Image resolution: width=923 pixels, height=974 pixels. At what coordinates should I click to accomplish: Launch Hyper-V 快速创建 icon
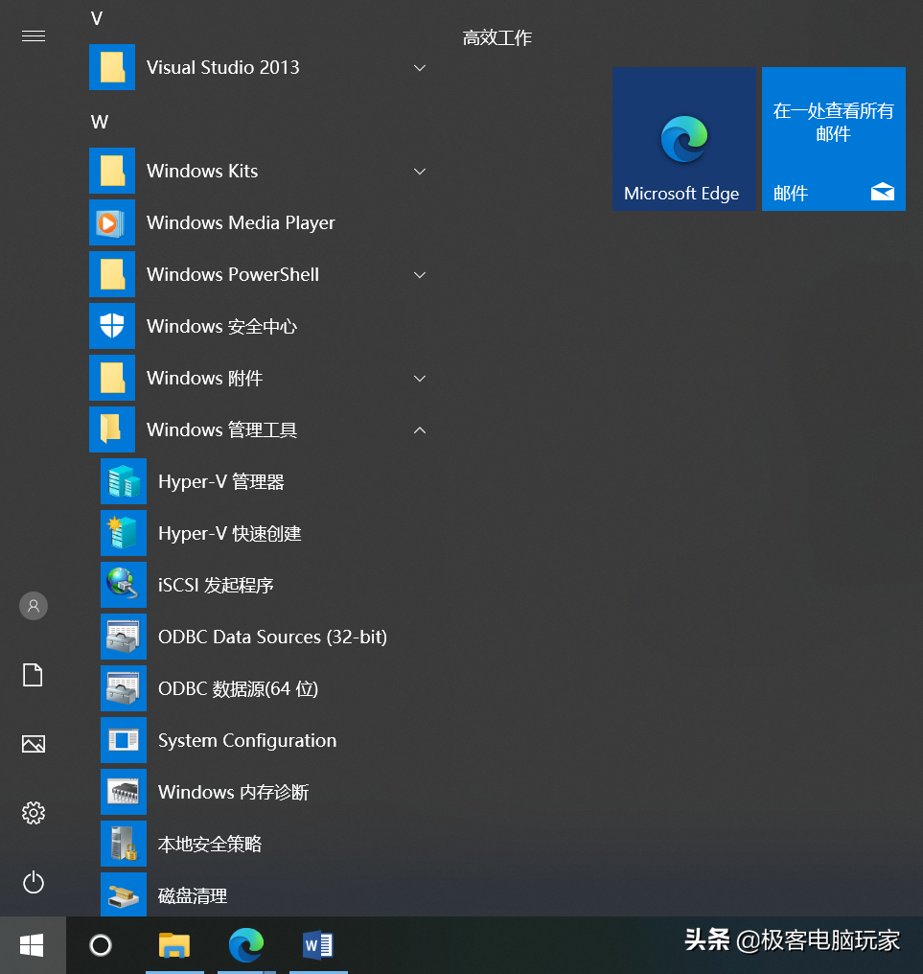pyautogui.click(x=124, y=533)
